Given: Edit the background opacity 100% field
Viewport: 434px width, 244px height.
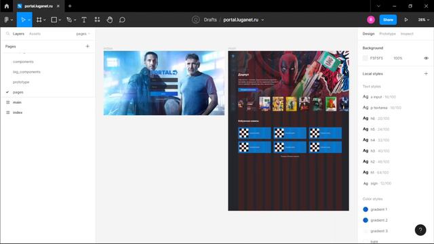Looking at the screenshot, I should coord(398,58).
